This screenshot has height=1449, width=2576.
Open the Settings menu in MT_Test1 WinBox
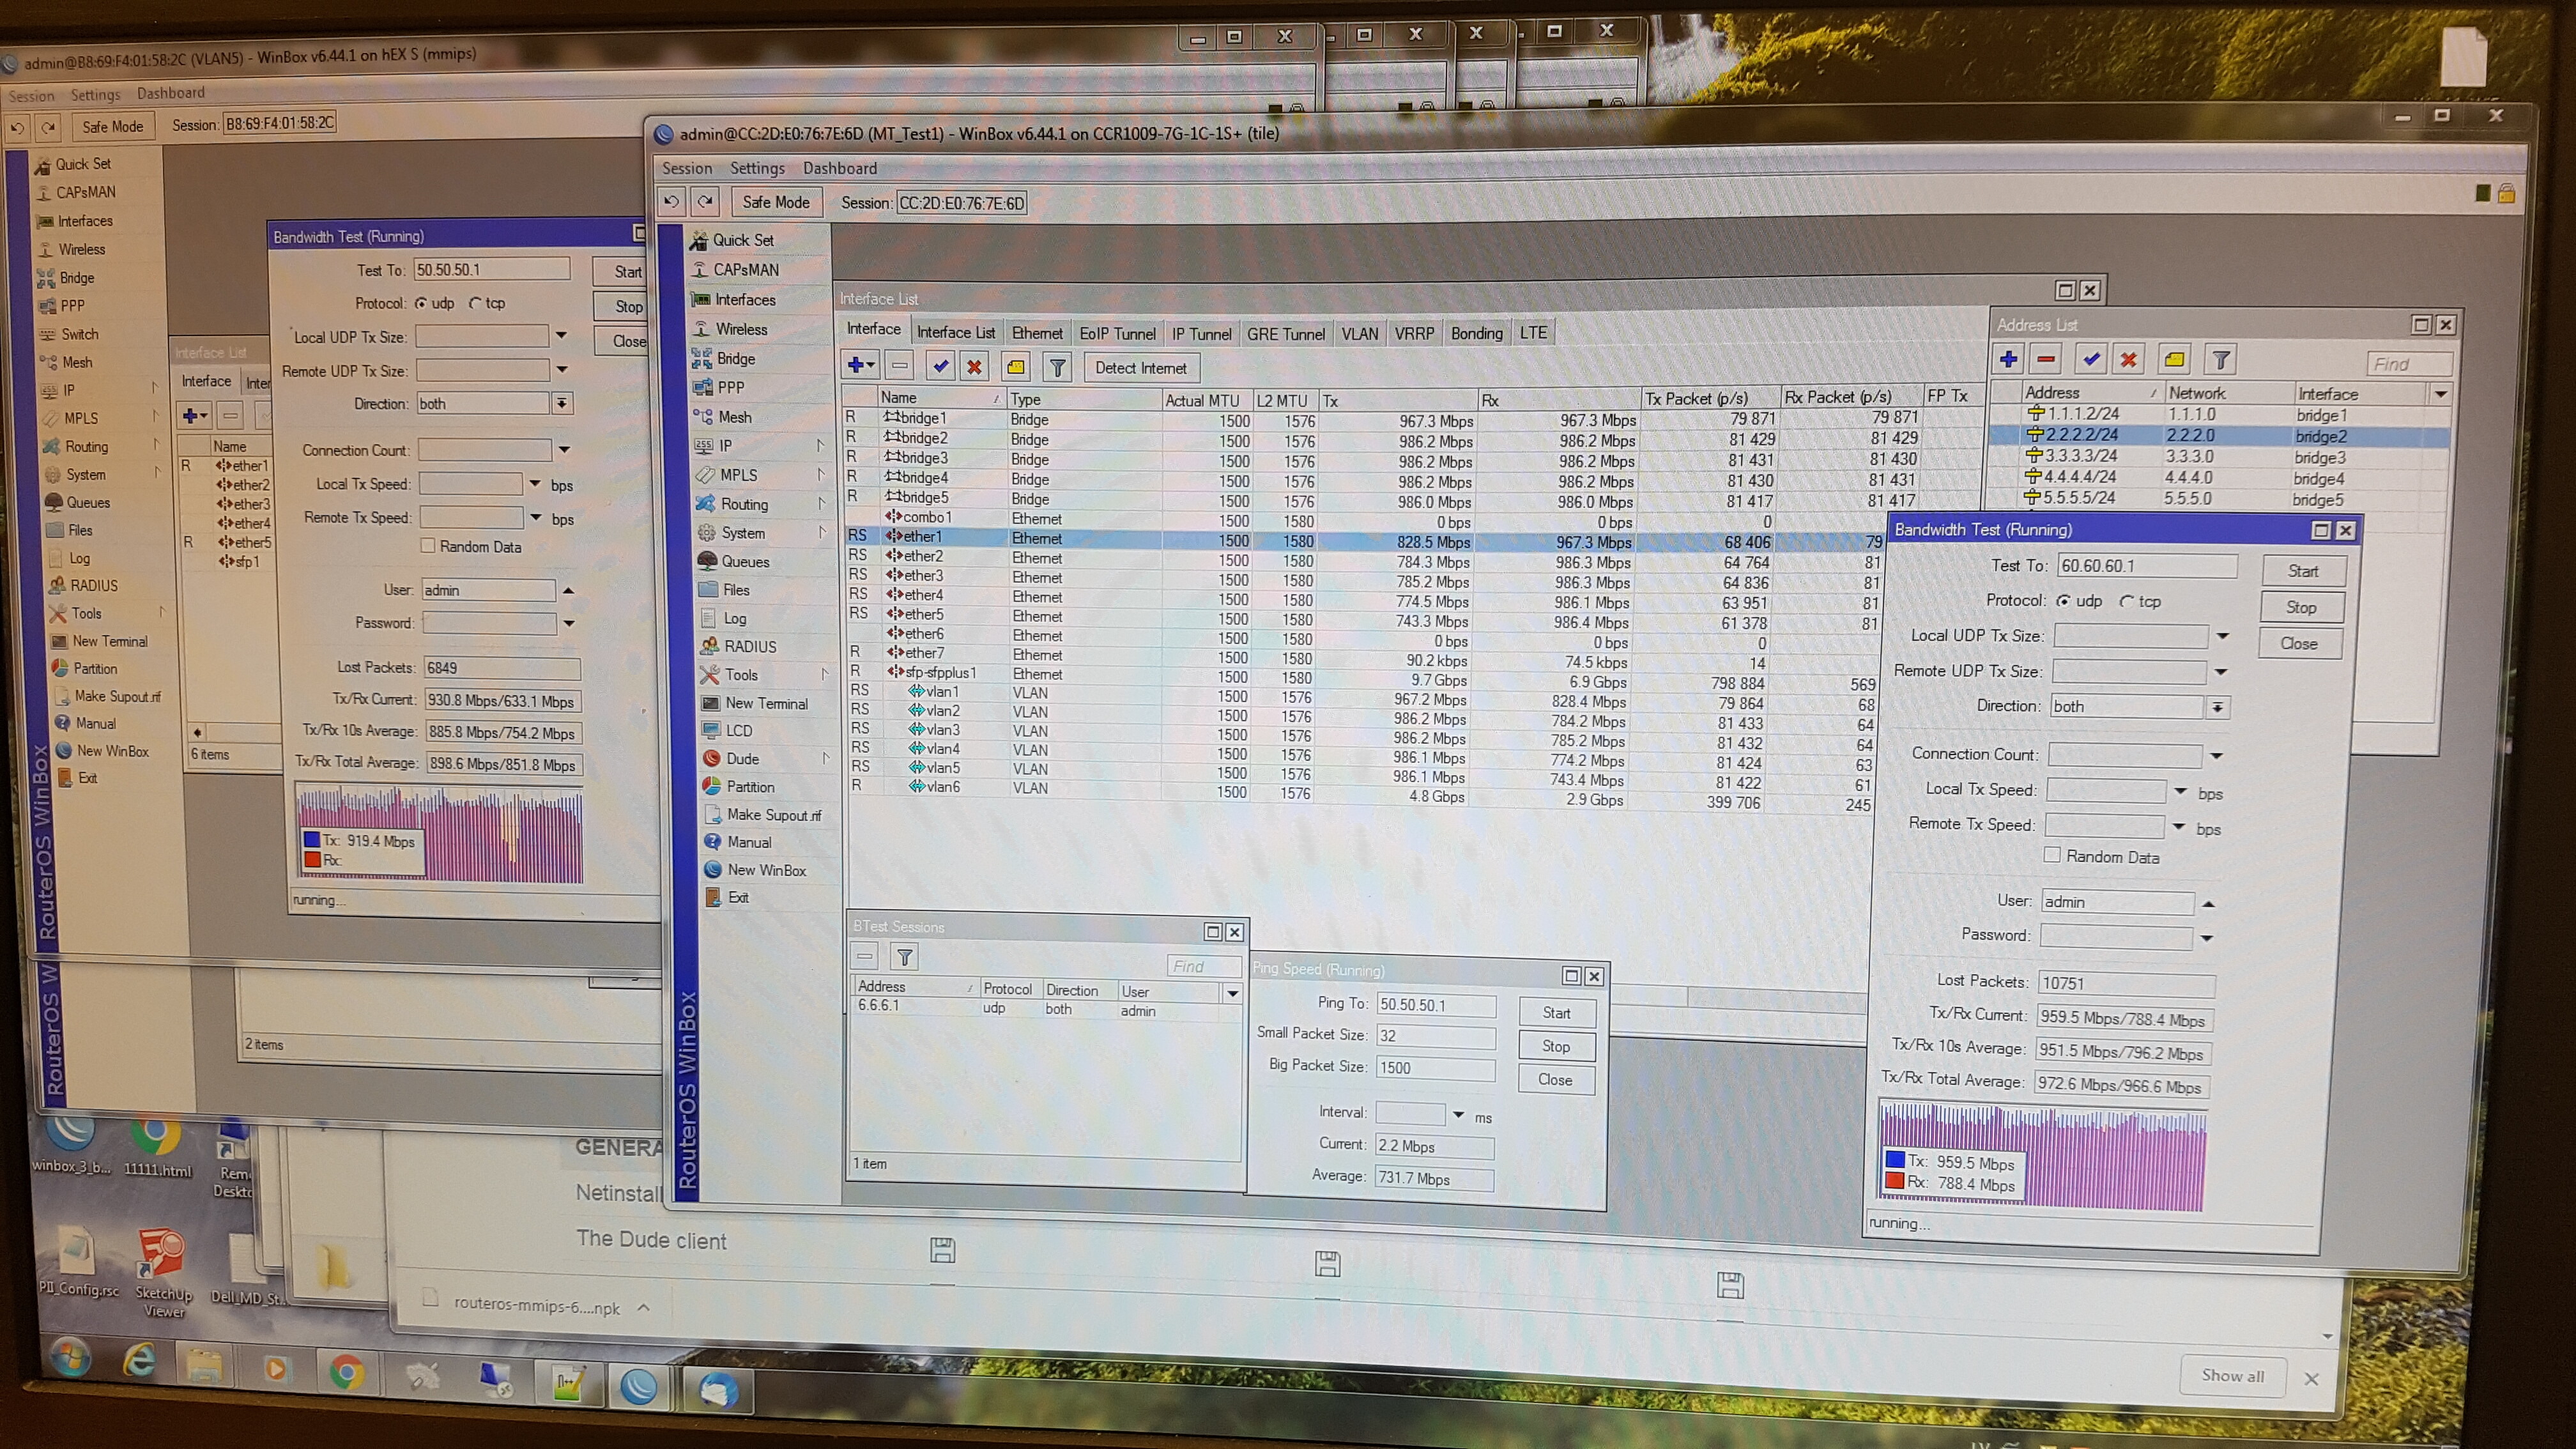pos(757,168)
